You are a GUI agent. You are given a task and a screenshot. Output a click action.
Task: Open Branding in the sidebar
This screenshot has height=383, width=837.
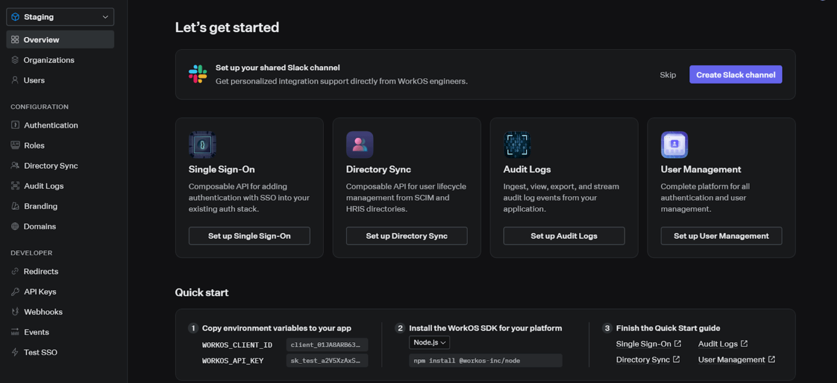click(x=60, y=206)
